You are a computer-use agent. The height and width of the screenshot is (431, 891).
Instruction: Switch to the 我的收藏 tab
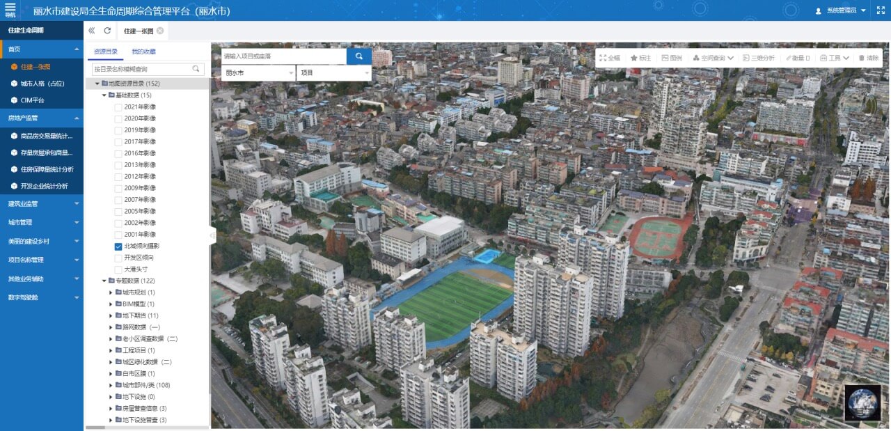pyautogui.click(x=143, y=52)
